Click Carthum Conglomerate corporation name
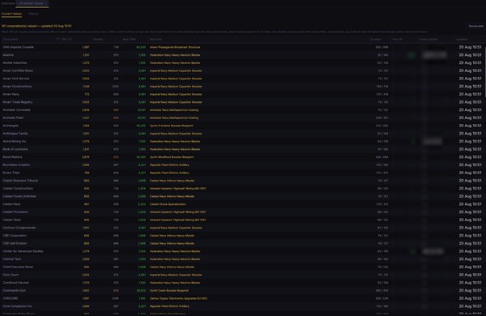486x316 pixels. 19,228
